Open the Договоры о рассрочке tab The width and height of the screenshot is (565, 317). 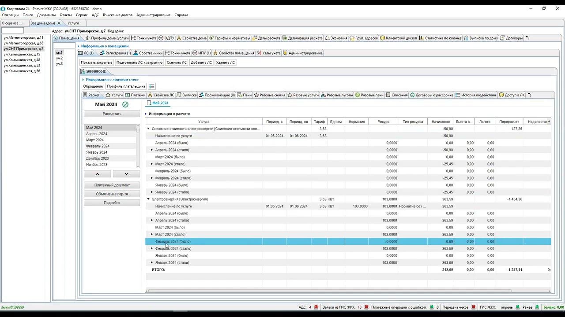(x=432, y=95)
